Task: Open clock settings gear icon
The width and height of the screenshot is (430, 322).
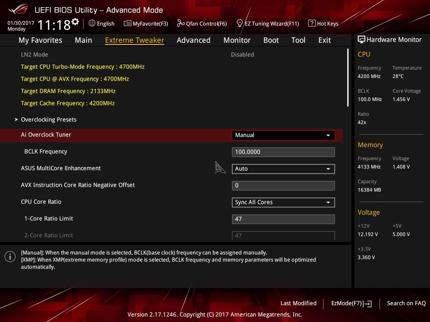Action: point(75,22)
